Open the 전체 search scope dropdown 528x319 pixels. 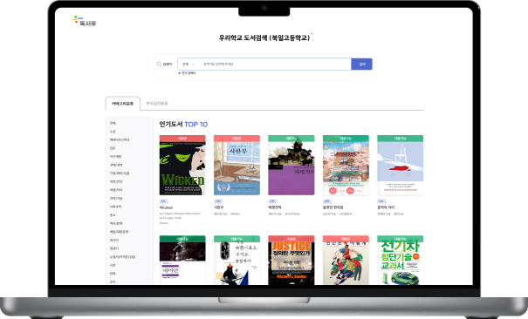[x=189, y=64]
